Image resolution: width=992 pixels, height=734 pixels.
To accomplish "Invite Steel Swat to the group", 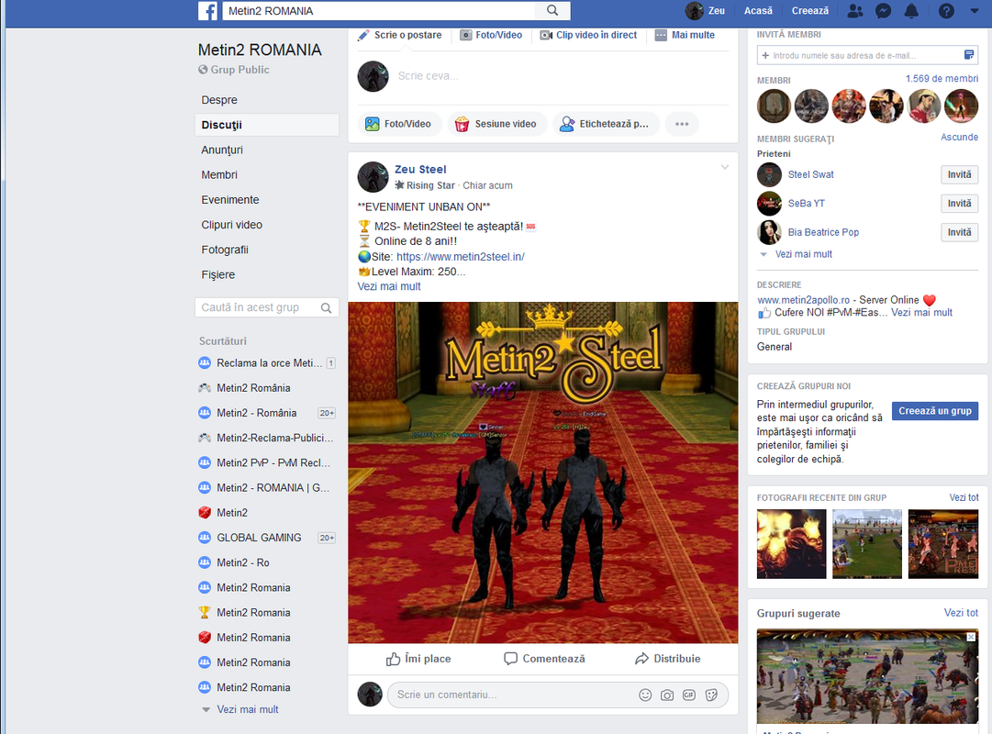I will coord(959,174).
